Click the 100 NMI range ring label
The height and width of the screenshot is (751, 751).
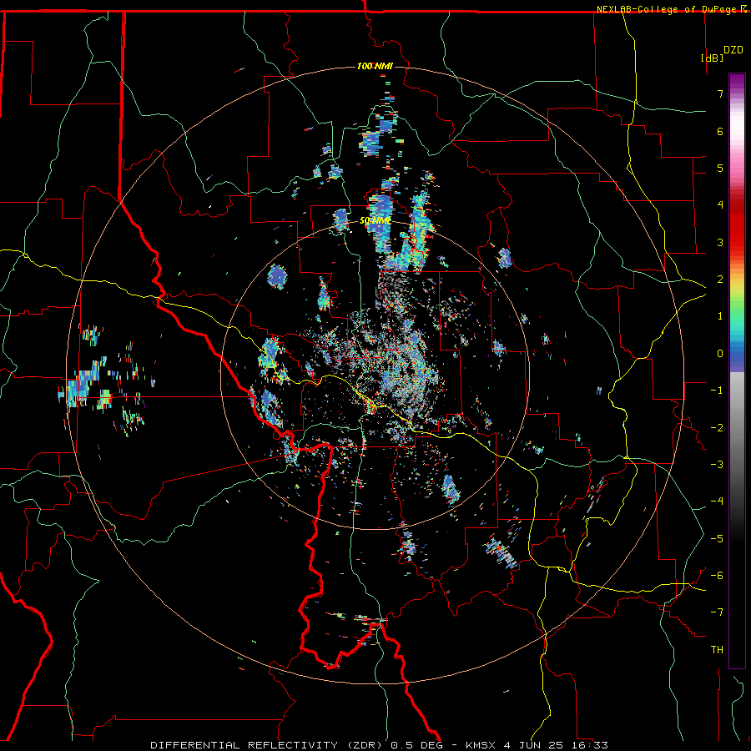click(x=375, y=66)
